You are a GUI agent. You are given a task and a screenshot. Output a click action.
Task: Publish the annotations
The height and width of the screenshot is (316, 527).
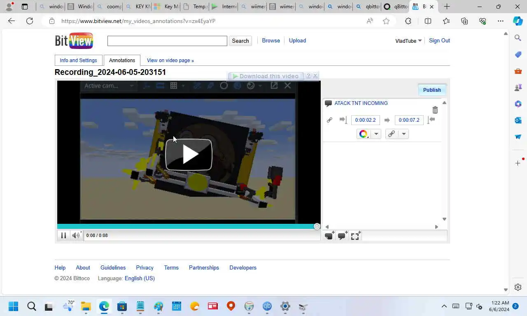[x=432, y=90]
